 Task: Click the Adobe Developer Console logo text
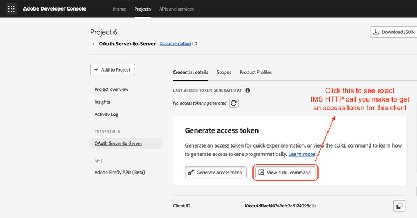coord(54,9)
